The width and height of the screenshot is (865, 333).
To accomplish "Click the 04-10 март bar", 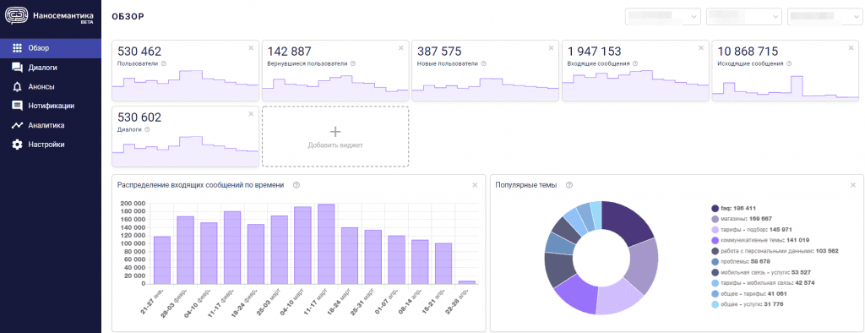I will pyautogui.click(x=302, y=245).
